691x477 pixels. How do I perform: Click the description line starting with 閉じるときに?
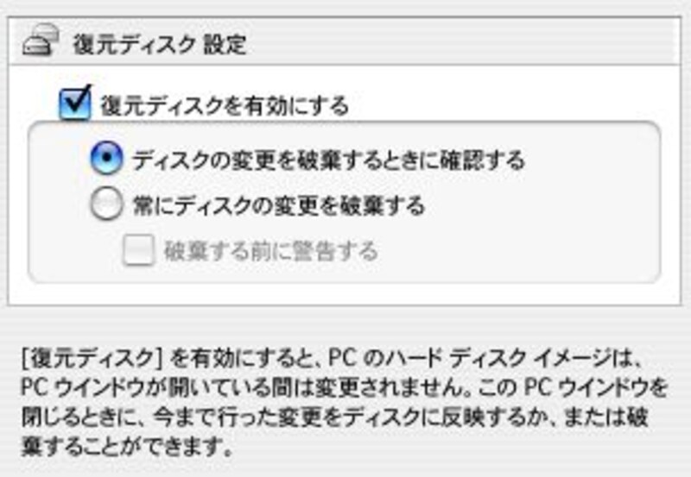(x=334, y=417)
